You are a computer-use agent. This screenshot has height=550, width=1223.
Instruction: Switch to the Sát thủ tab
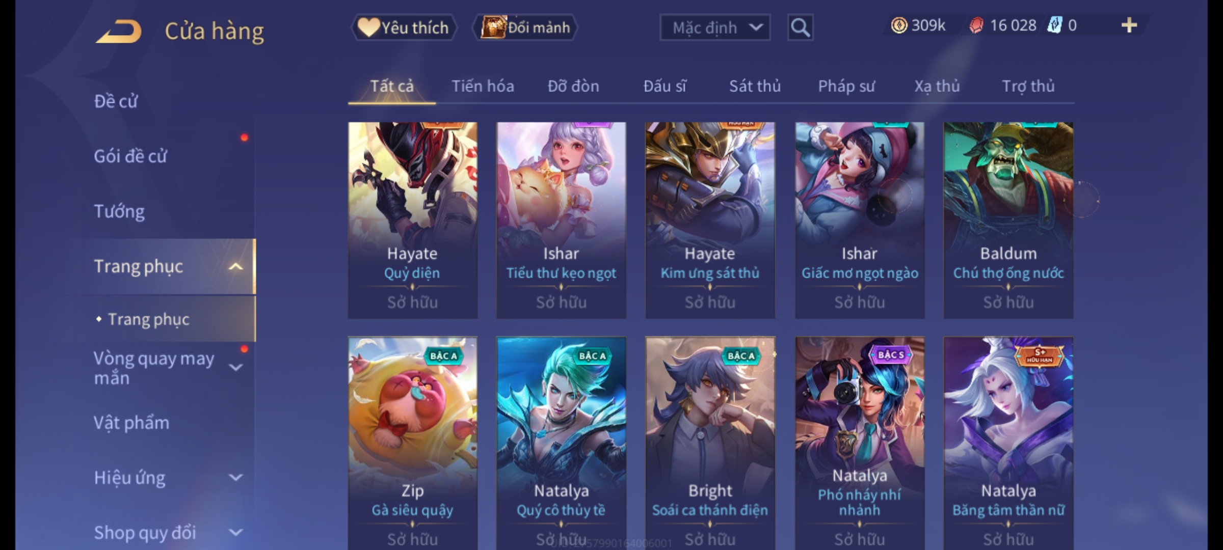tap(755, 86)
